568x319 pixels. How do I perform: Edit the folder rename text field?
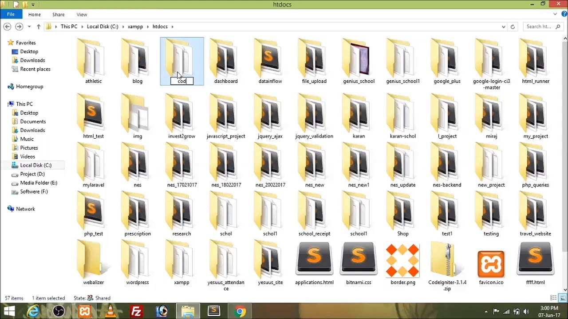tap(182, 81)
